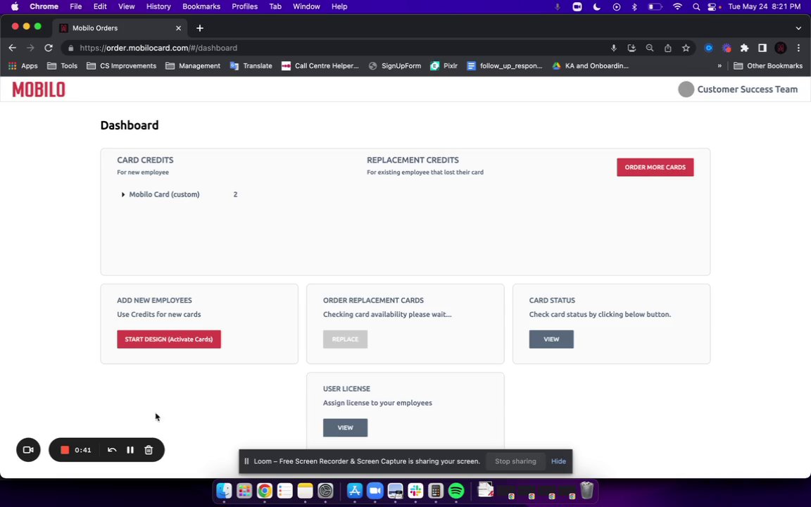Screen dimensions: 811x507
Task: Open the blue circular extension icon
Action: 709,48
